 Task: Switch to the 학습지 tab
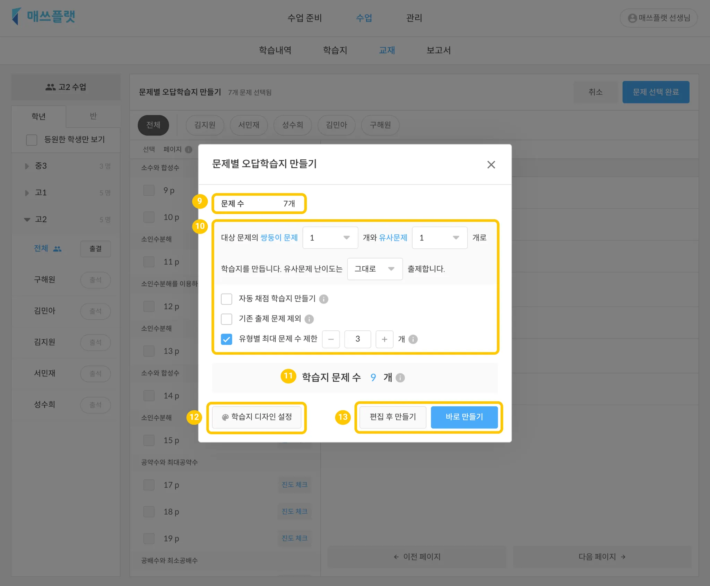335,50
